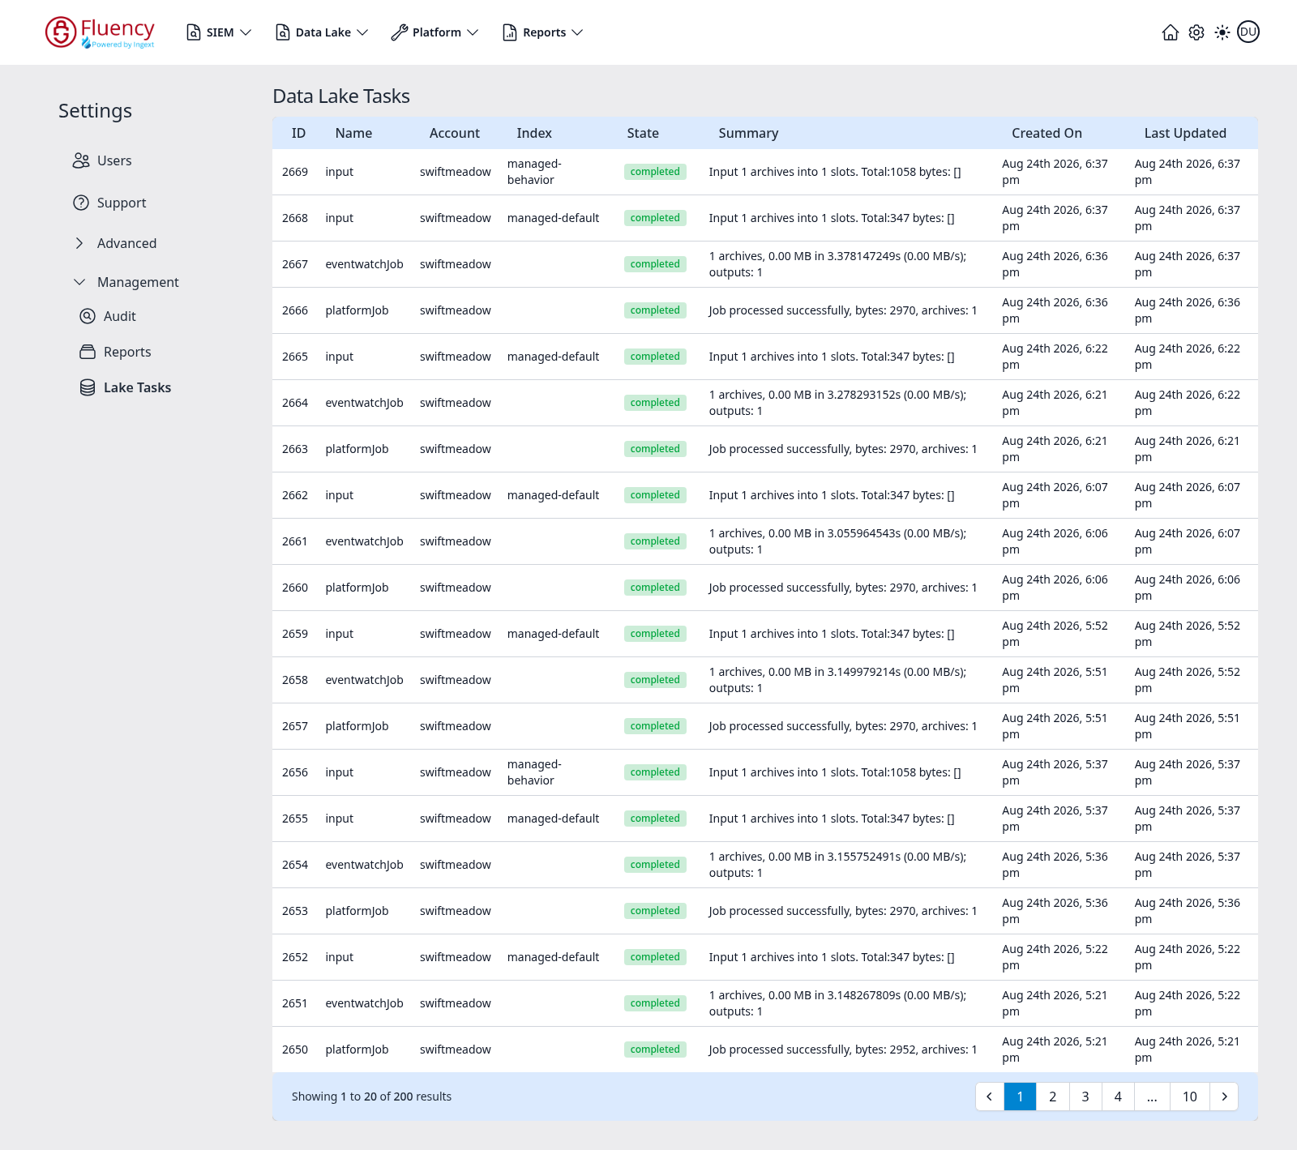1297x1150 pixels.
Task: Go to home via house icon
Action: 1171,32
